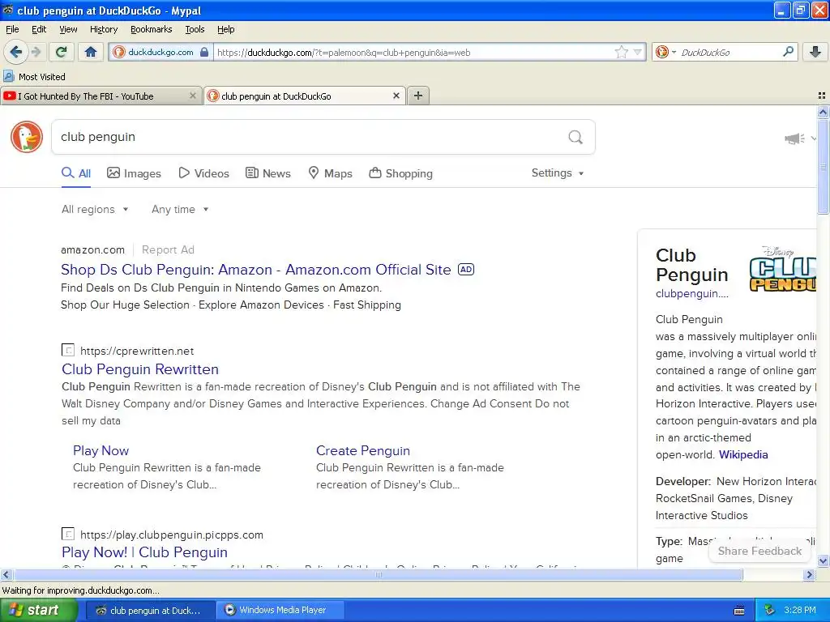The width and height of the screenshot is (830, 622).
Task: Expand the All regions filter
Action: (95, 210)
